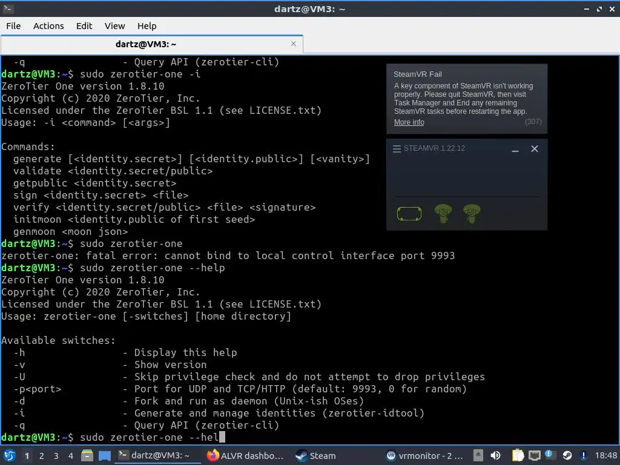Switch to workspace 4

(x=71, y=456)
